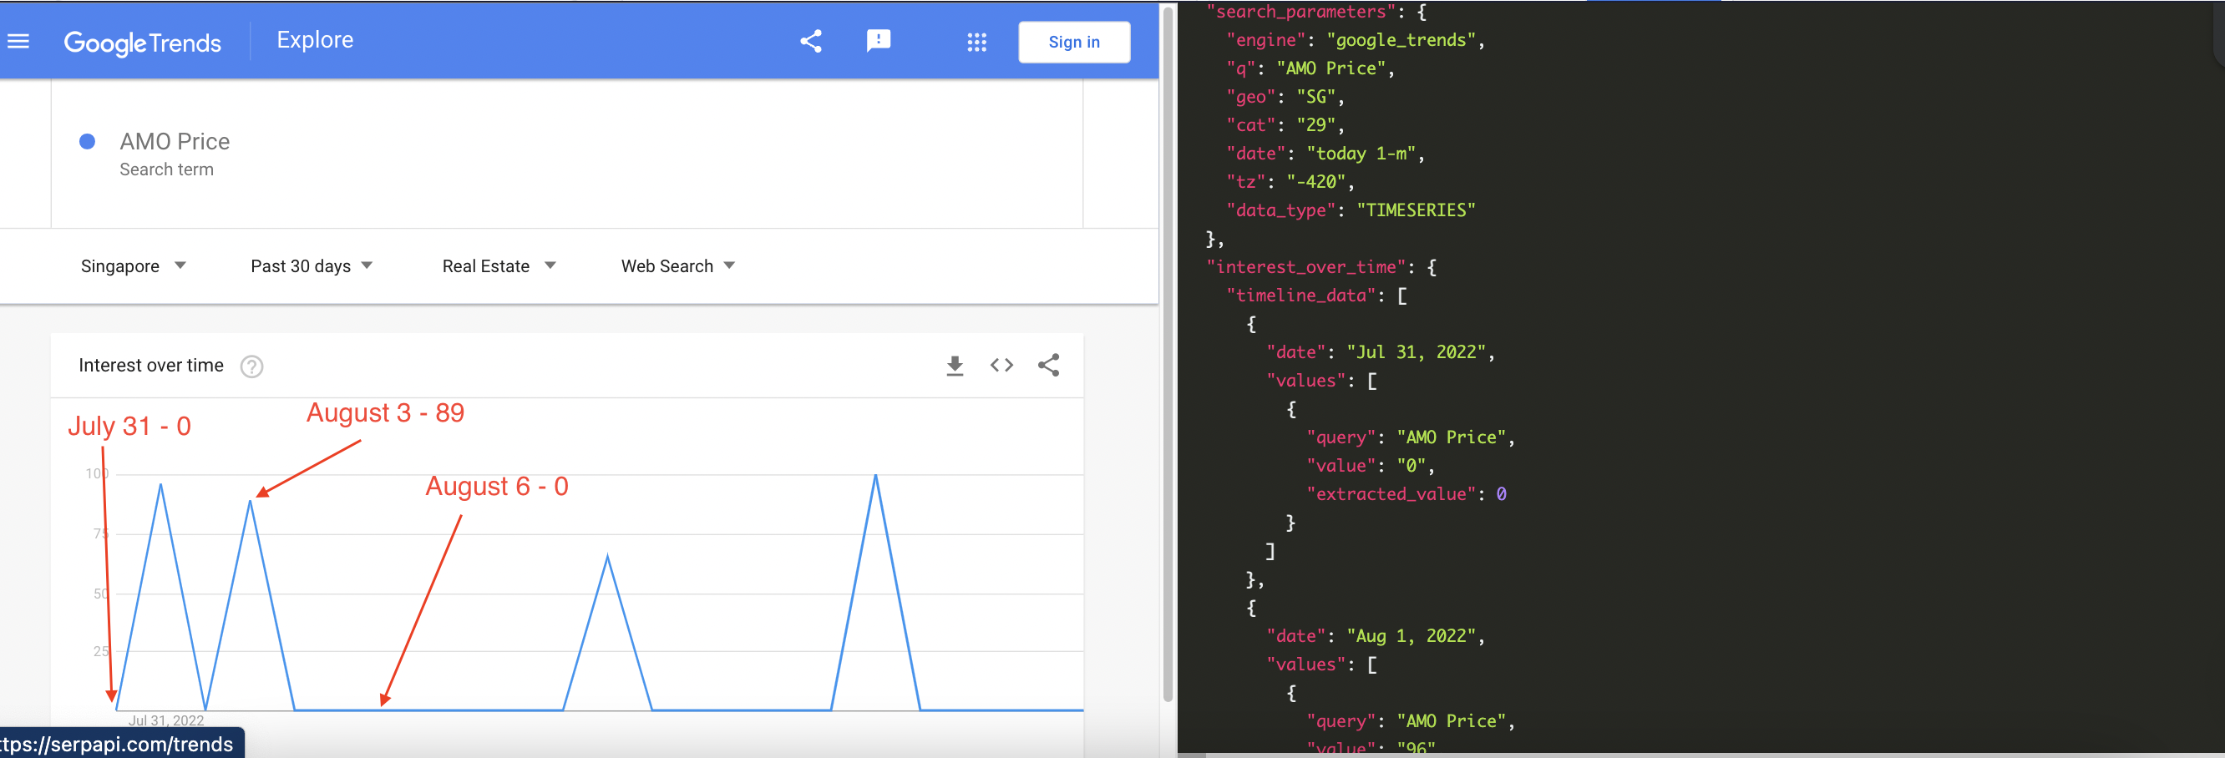
Task: Open the hamburger navigation menu
Action: tap(18, 41)
